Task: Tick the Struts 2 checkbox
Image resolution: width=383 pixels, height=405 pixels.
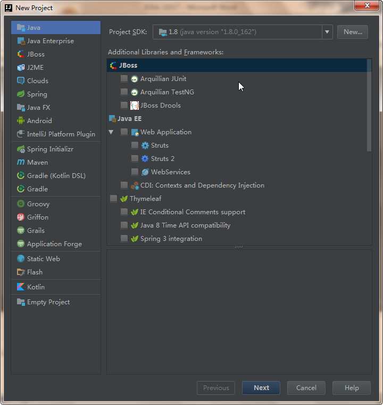Action: 135,159
